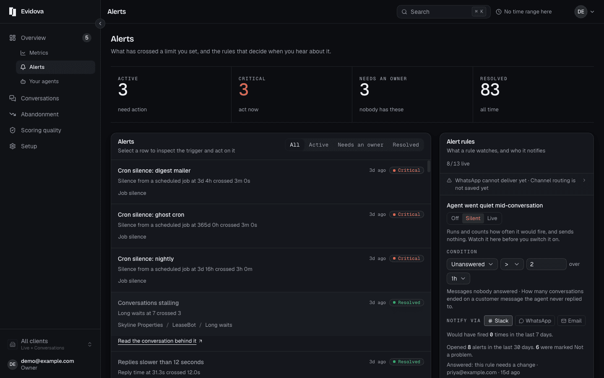
Task: Open the account menu chevron in the top bar
Action: (x=592, y=12)
